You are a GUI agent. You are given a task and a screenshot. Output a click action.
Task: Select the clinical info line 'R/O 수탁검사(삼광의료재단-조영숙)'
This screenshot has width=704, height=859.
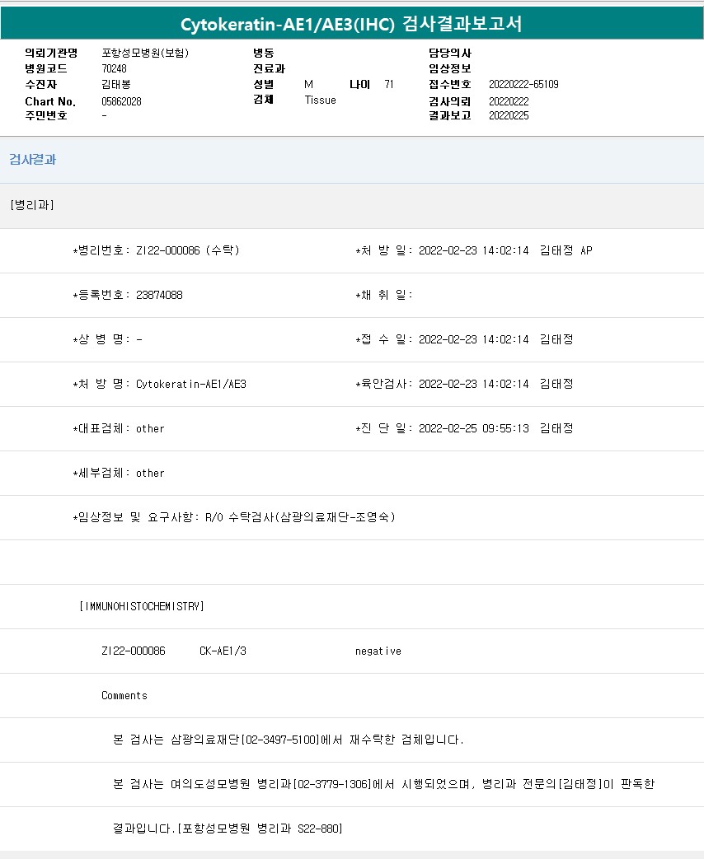(x=300, y=517)
